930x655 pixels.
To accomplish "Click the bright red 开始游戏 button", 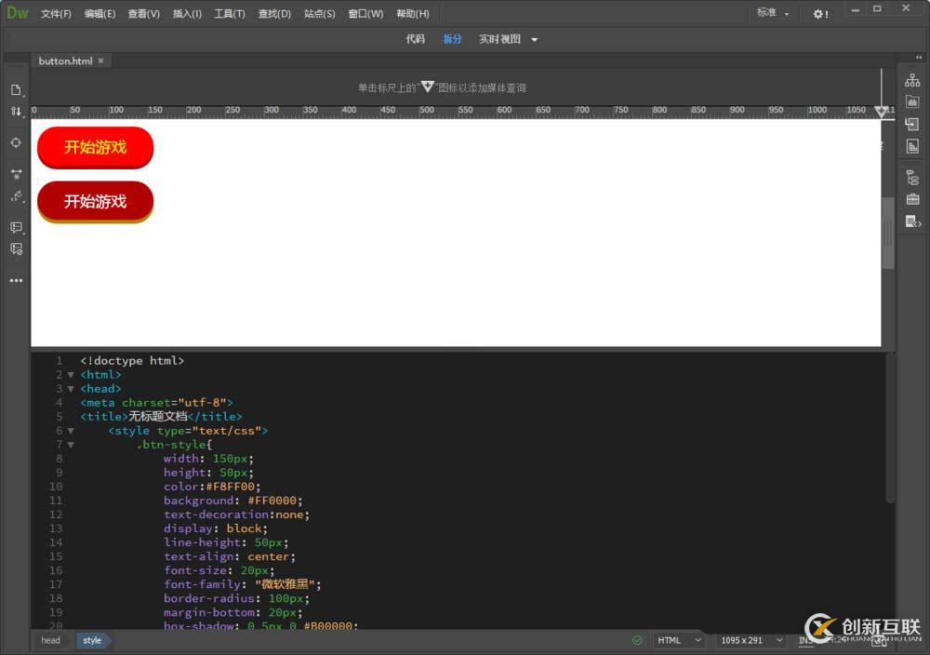I will [95, 147].
